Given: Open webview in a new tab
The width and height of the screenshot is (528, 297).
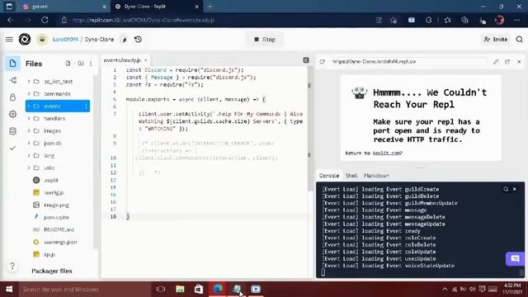Looking at the screenshot, I should [x=507, y=62].
